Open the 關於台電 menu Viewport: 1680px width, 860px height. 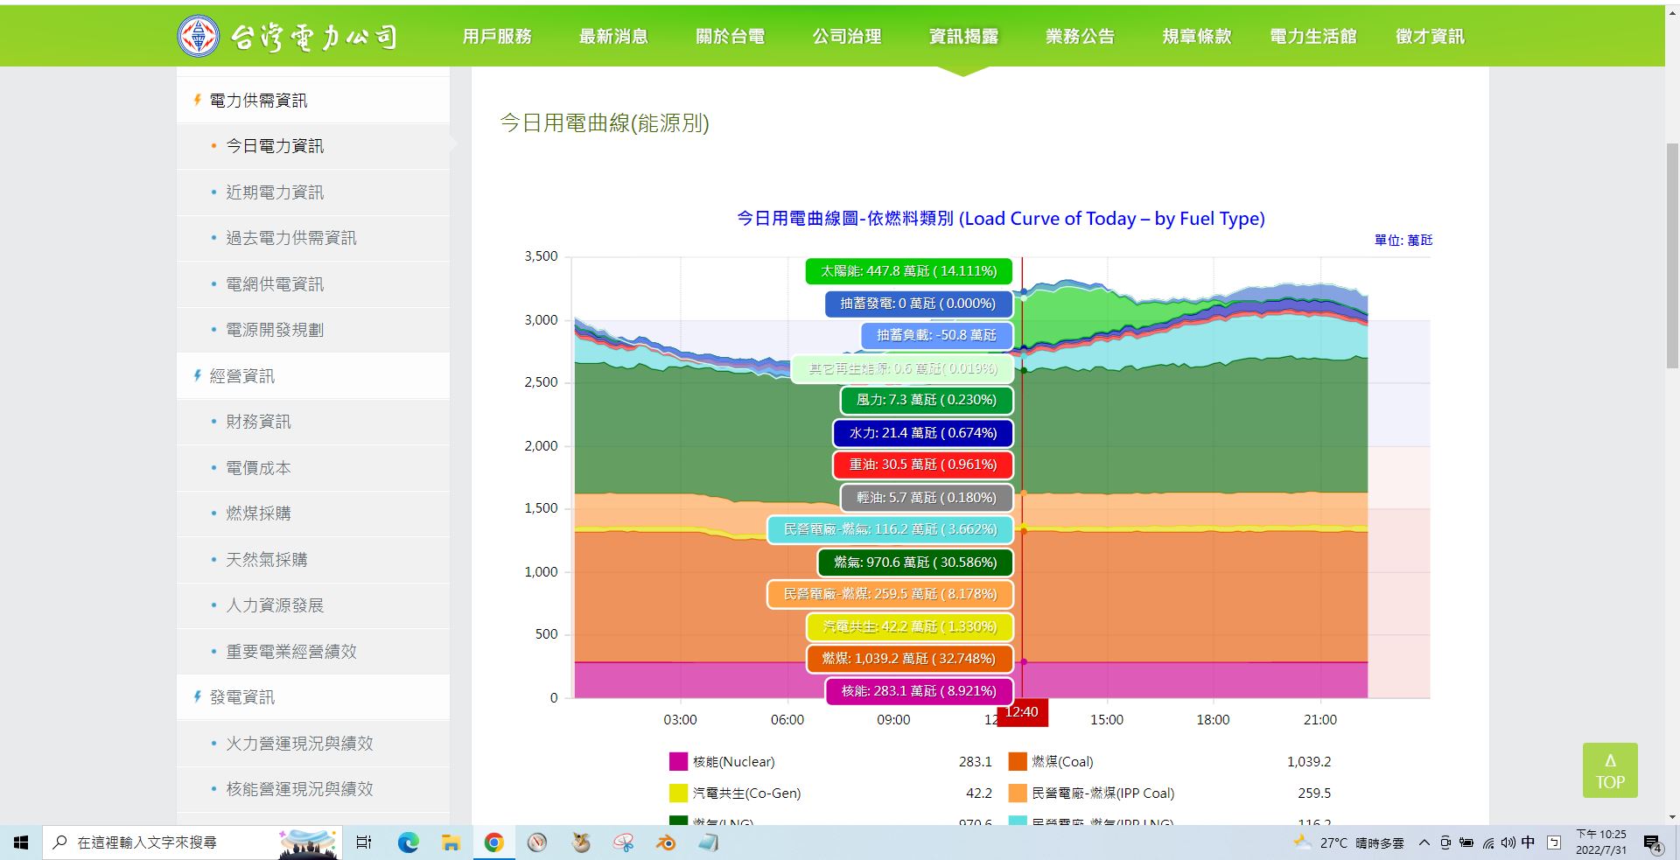pyautogui.click(x=731, y=36)
